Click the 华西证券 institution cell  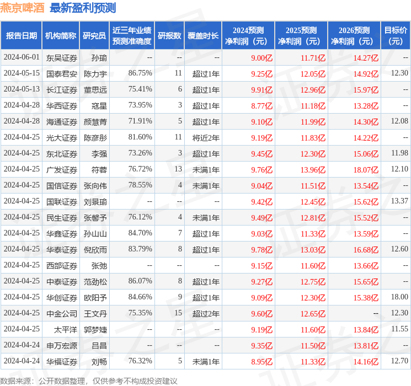(x=62, y=106)
